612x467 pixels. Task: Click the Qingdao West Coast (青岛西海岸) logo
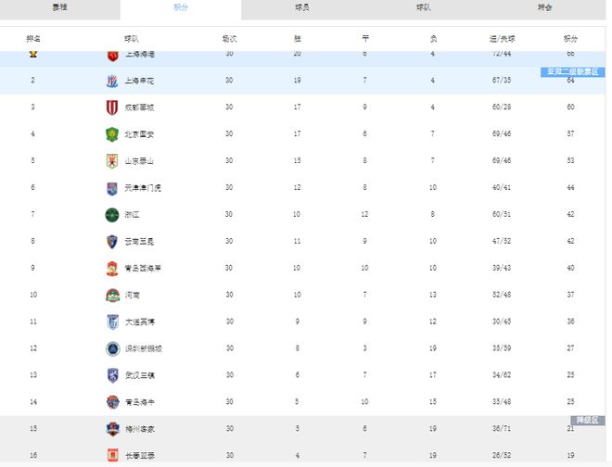point(112,269)
